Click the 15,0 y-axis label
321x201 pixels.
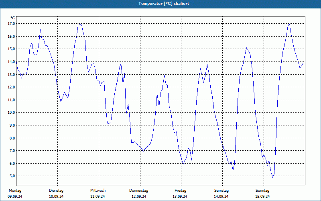point(12,49)
